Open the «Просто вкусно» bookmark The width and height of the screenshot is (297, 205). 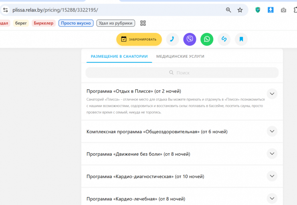76,23
